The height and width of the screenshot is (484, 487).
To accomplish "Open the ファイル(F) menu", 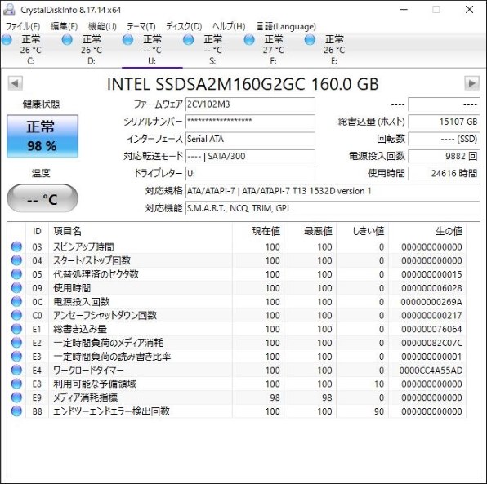I will pyautogui.click(x=23, y=26).
